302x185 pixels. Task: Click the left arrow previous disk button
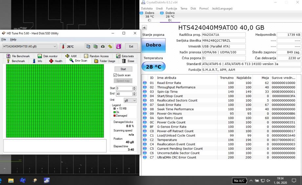tap(144, 28)
